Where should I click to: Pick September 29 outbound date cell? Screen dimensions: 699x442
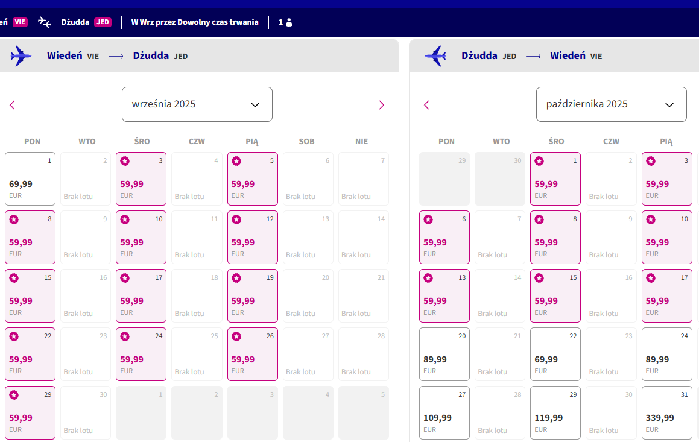tap(30, 412)
